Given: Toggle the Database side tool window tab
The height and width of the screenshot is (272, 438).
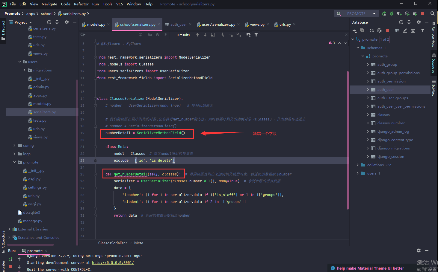Looking at the screenshot, I should (434, 64).
